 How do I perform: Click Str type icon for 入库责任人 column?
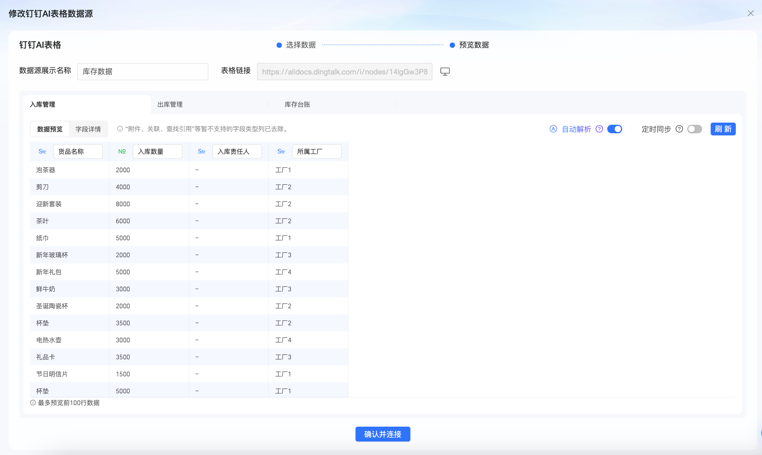tap(202, 152)
